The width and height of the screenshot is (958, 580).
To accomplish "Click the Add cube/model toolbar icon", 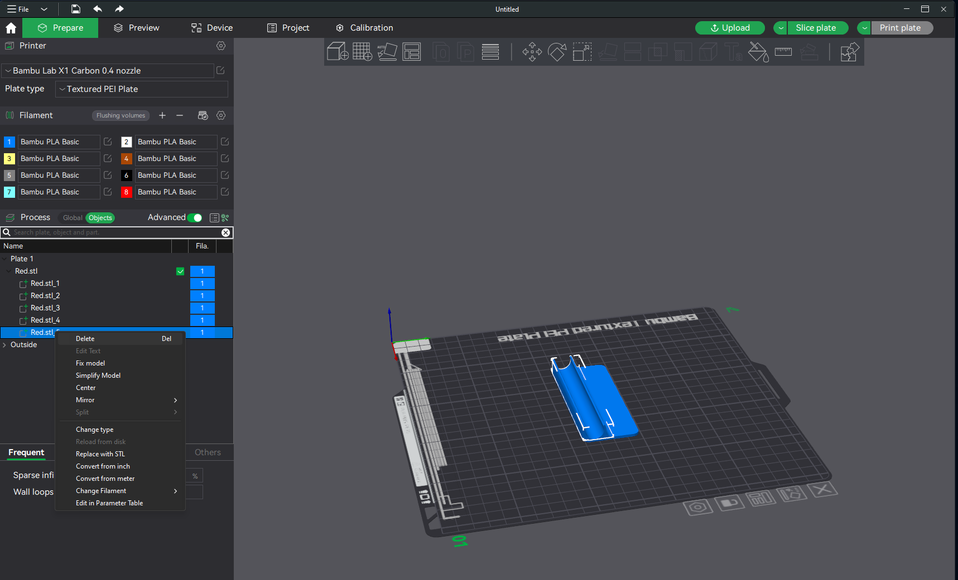I will click(338, 52).
